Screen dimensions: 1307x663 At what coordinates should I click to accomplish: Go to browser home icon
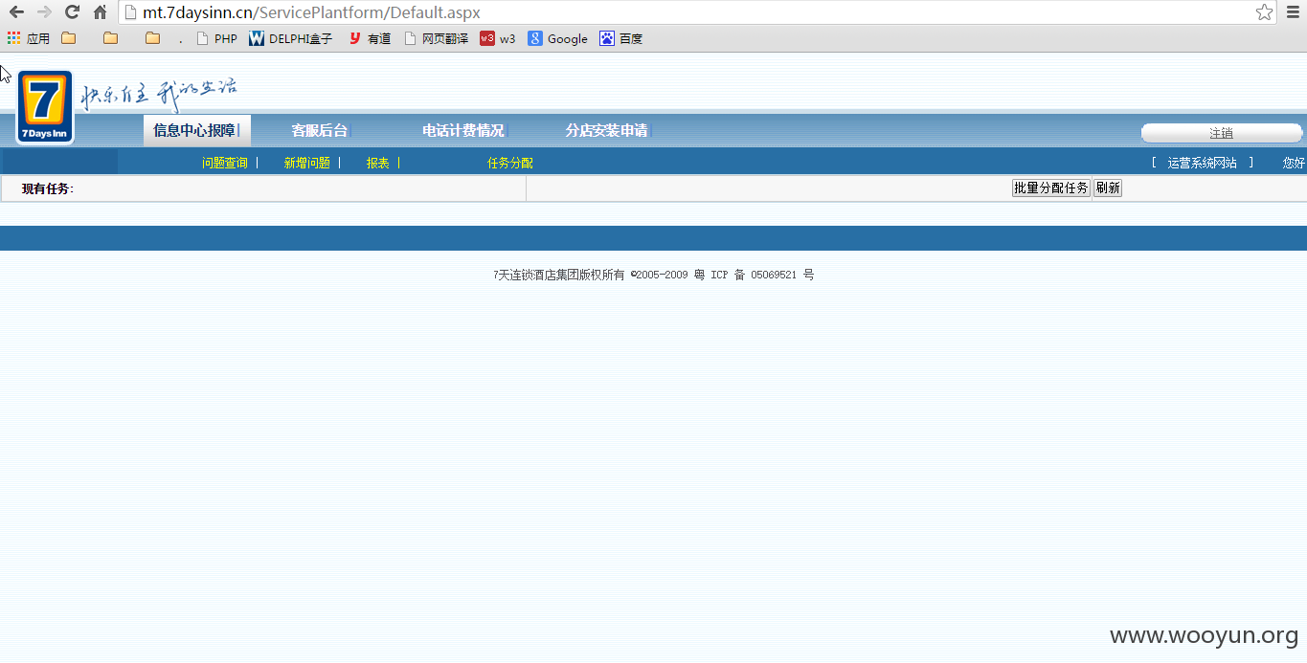[100, 12]
